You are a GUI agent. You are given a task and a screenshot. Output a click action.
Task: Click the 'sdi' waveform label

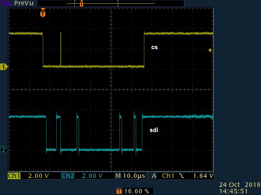point(154,130)
